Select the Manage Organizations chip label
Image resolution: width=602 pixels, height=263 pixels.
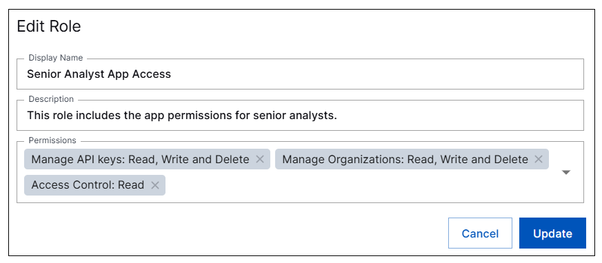pos(405,159)
